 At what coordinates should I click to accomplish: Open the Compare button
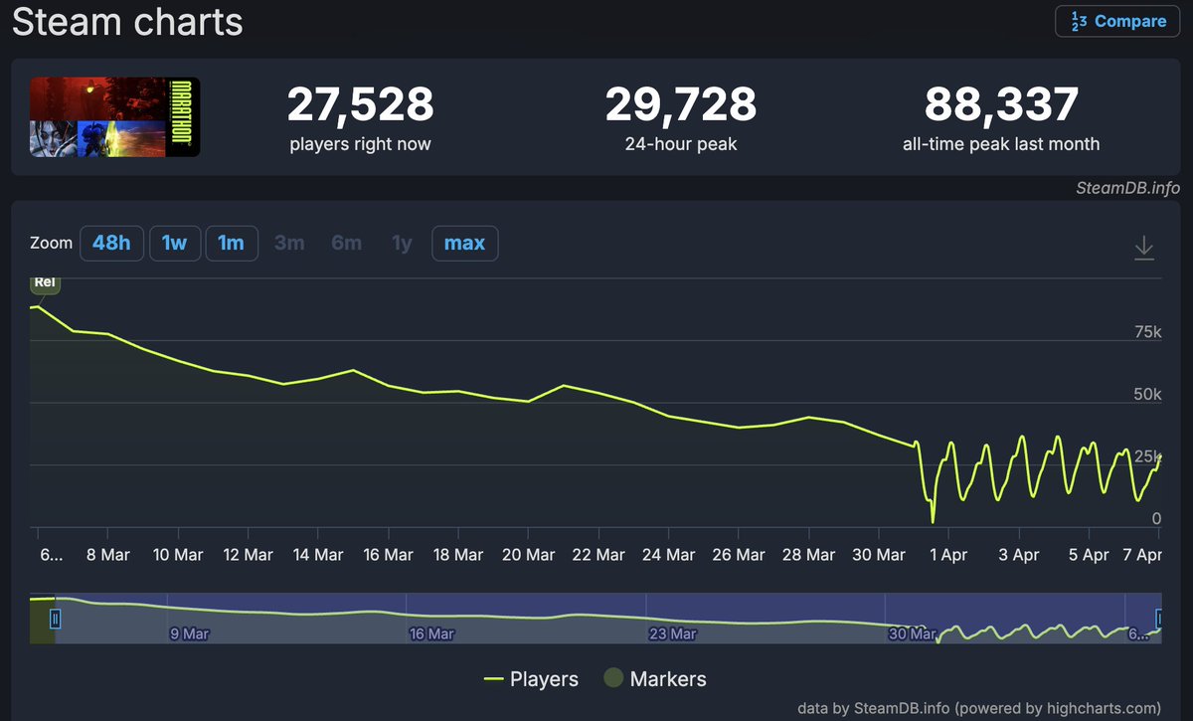(x=1119, y=21)
